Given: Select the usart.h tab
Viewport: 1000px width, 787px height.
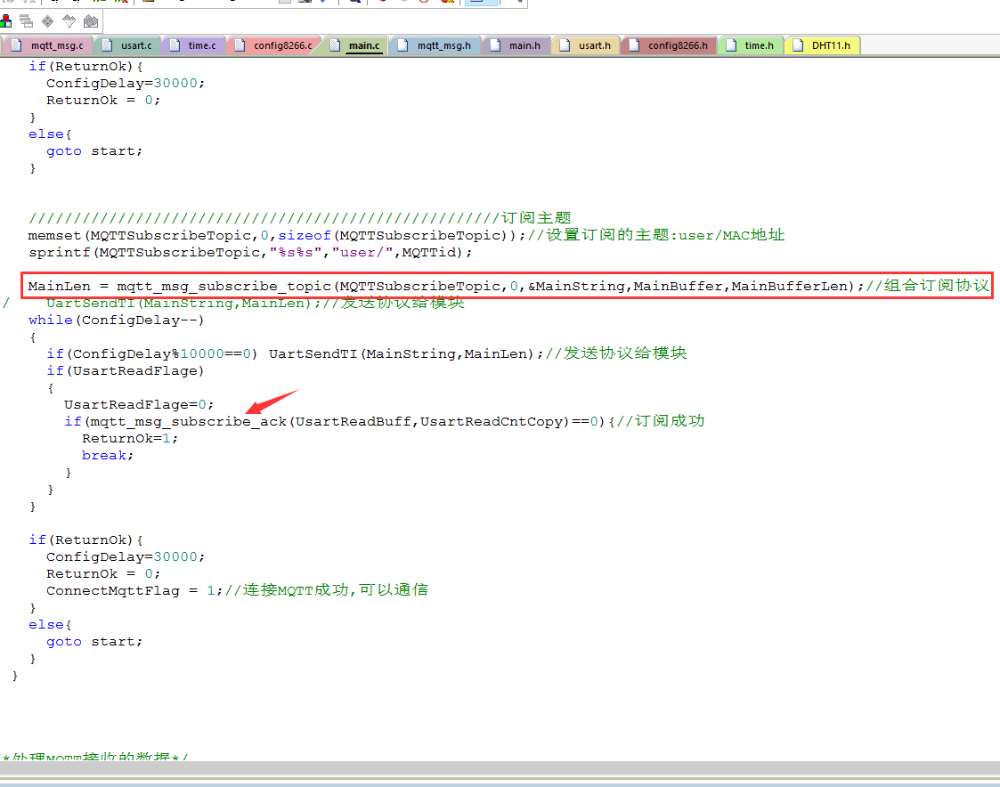Looking at the screenshot, I should (585, 45).
